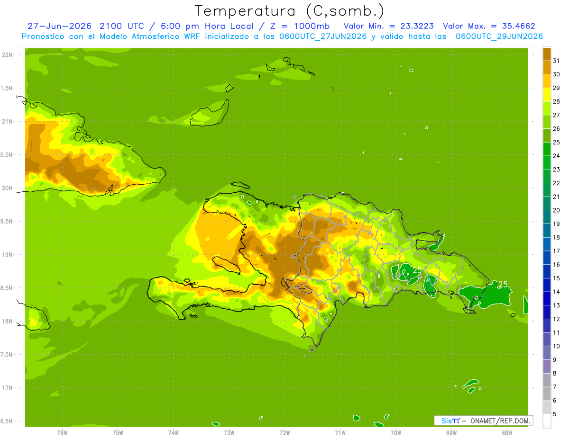Viewport: 569px width, 439px height.
Task: Click the "20N" latitude axis label
Action: point(8,188)
